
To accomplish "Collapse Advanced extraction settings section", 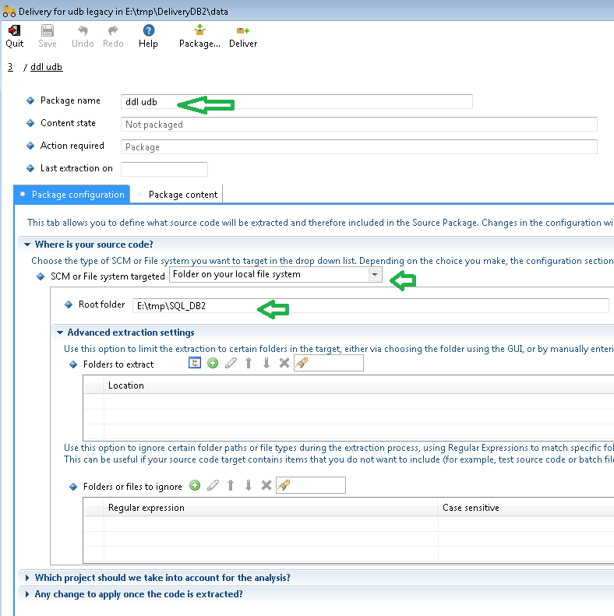I will tap(60, 333).
